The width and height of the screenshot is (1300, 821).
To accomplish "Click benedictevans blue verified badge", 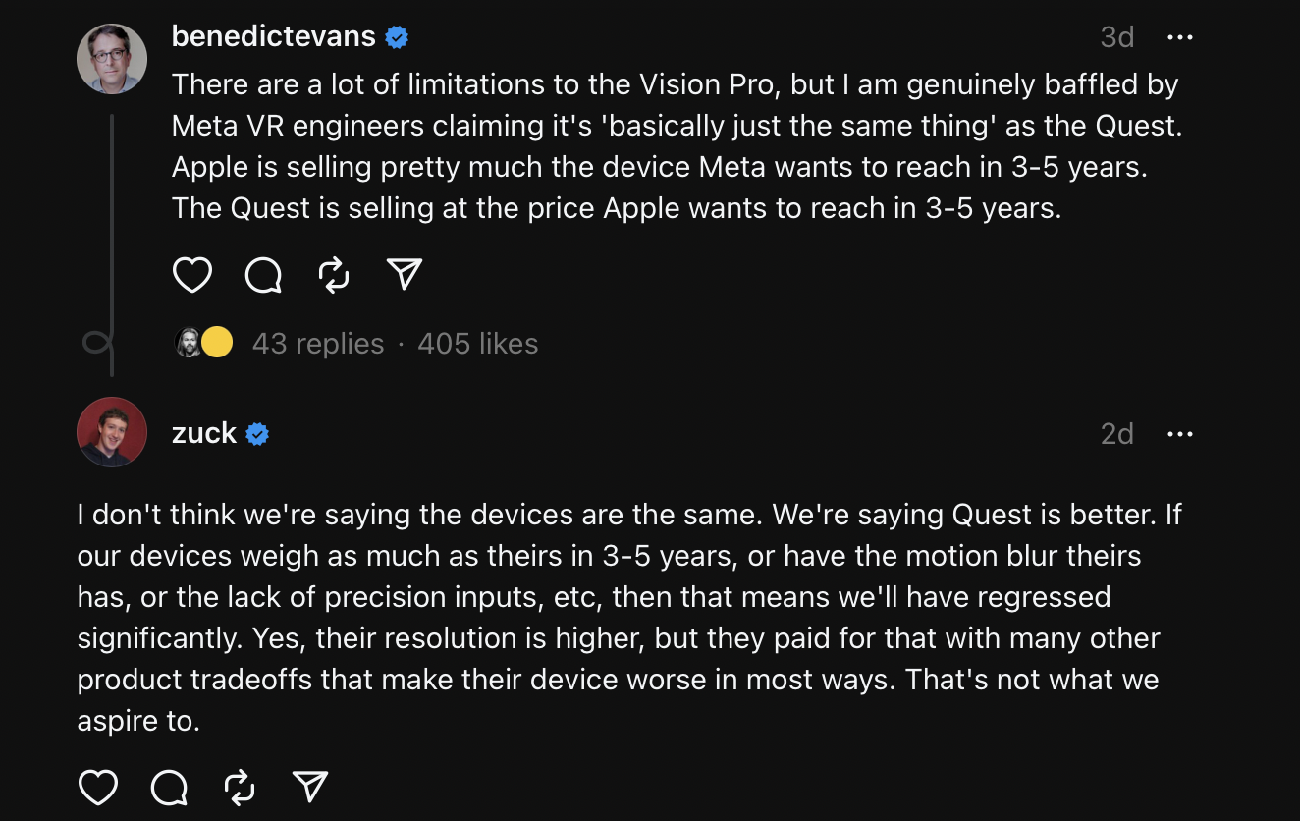I will pos(397,37).
